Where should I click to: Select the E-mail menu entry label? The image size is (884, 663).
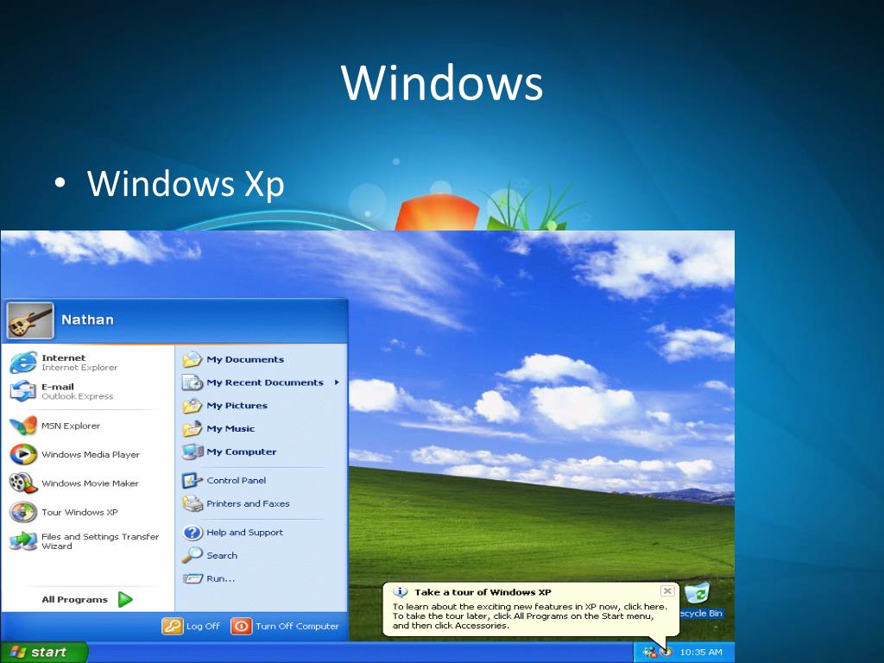pos(58,387)
